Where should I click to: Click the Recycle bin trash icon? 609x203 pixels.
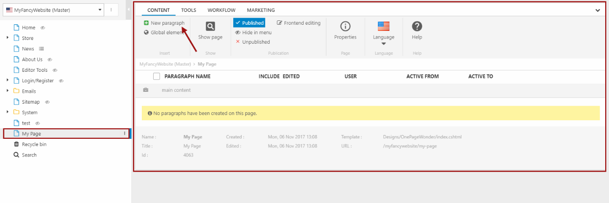[x=16, y=144]
